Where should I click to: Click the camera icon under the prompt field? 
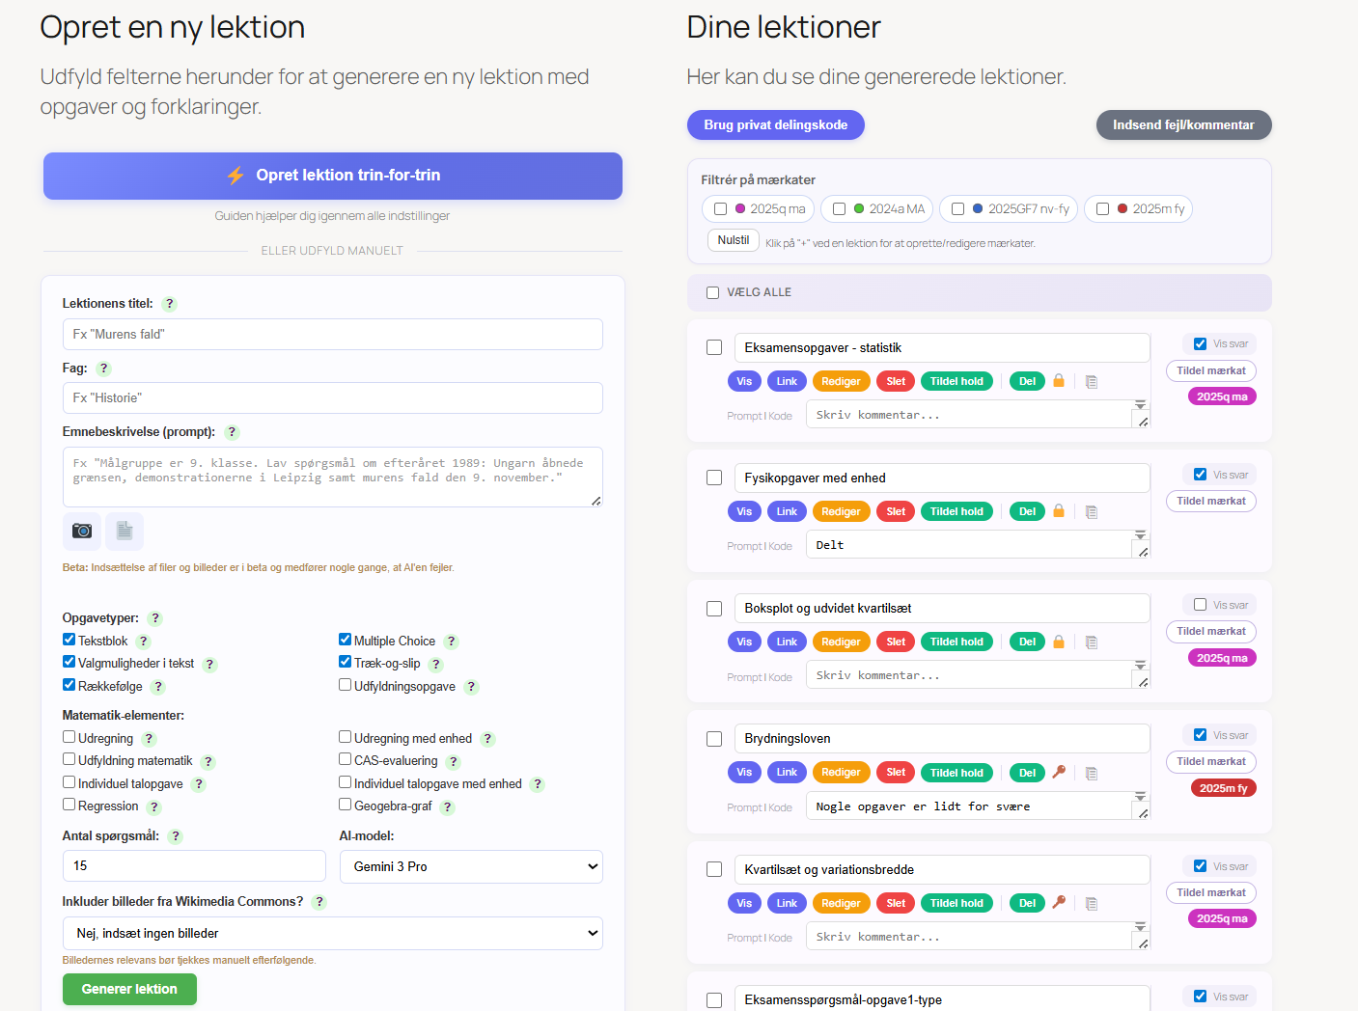click(82, 531)
